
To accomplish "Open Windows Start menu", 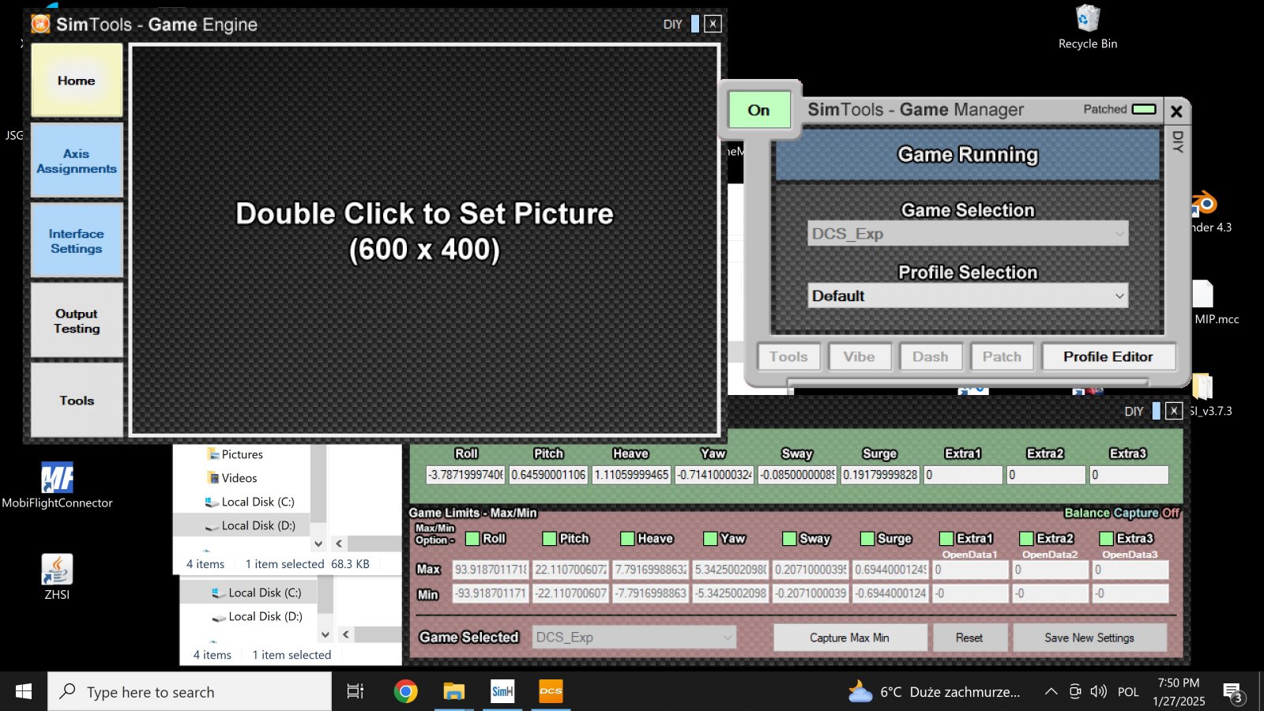I will (x=24, y=692).
